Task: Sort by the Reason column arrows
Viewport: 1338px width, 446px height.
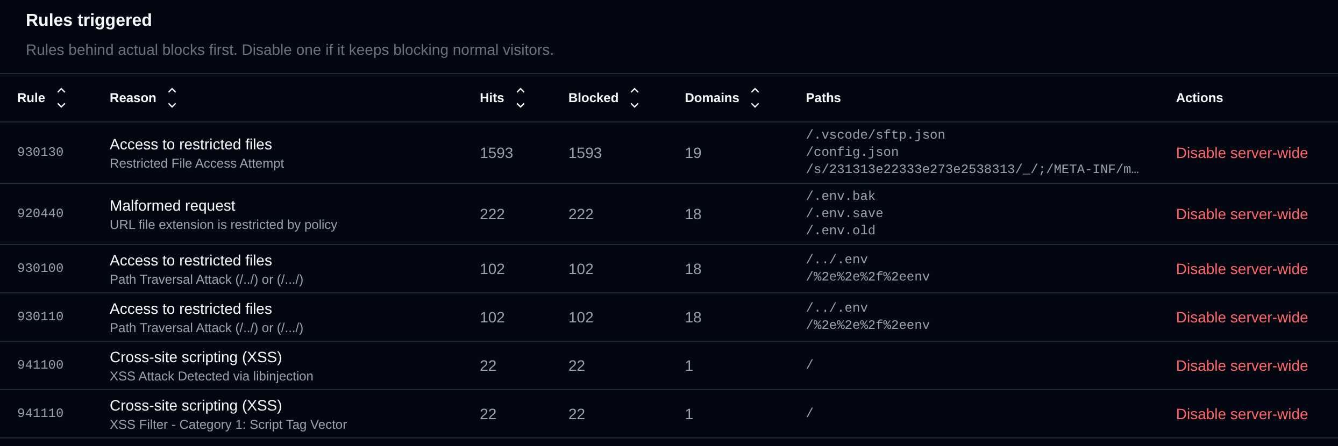Action: point(172,98)
